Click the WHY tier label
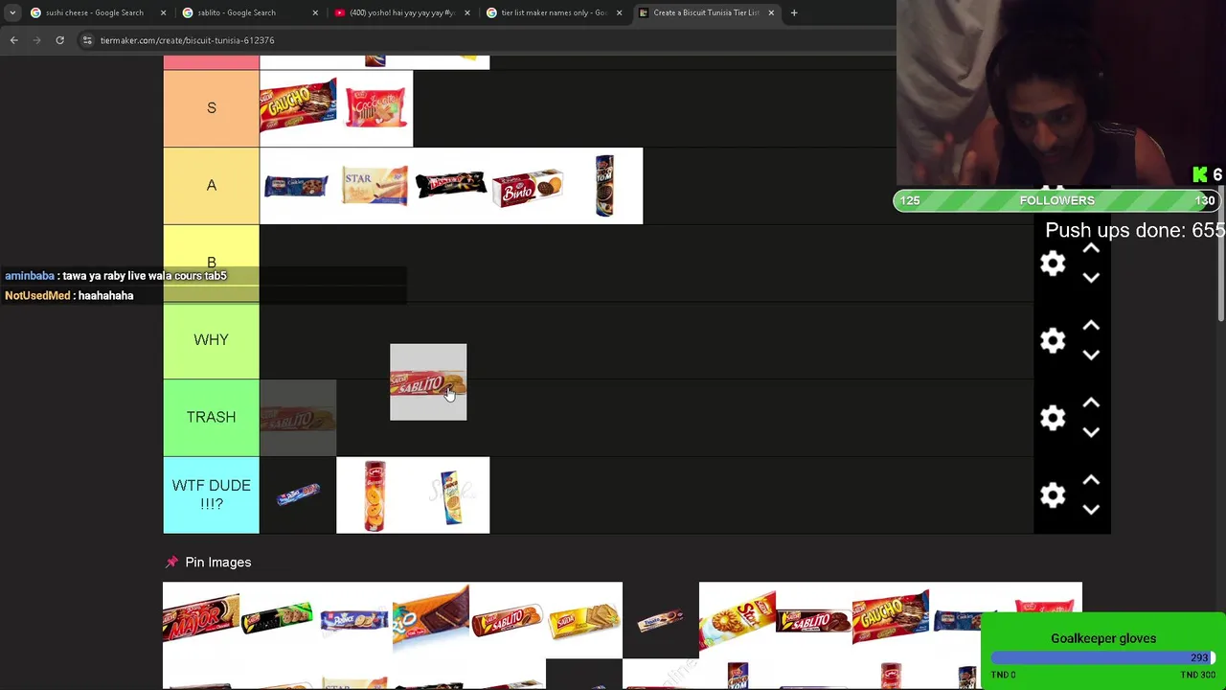The height and width of the screenshot is (690, 1226). coord(211,340)
